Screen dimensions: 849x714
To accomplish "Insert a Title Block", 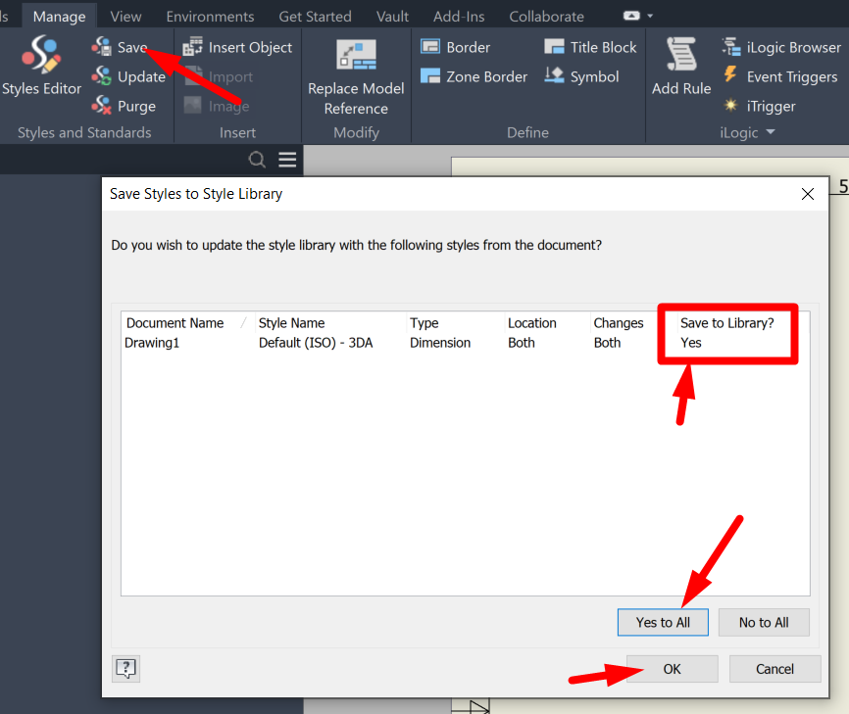I will (589, 46).
